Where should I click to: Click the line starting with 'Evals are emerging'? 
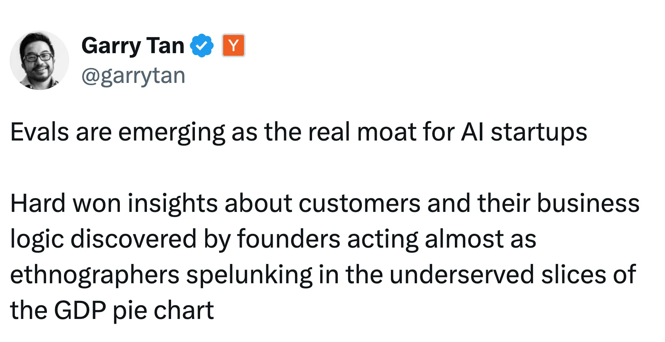coord(299,132)
